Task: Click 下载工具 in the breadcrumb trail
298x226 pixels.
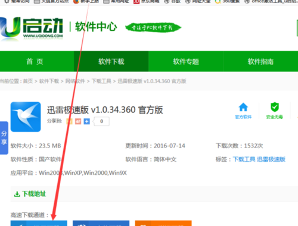Action: click(101, 81)
